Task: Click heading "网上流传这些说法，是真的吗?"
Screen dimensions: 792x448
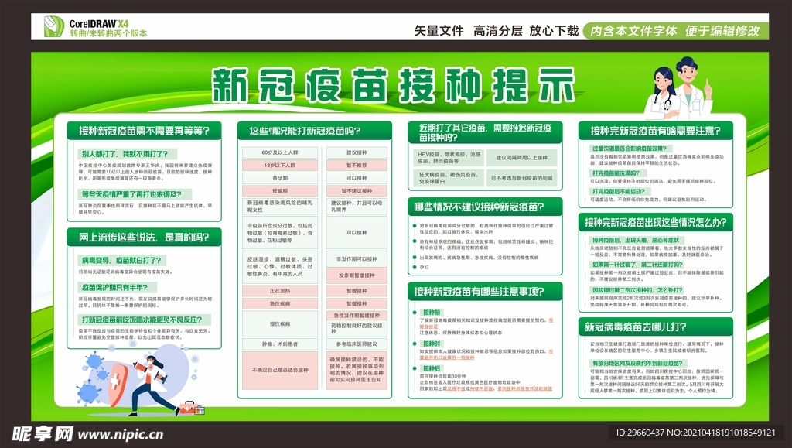Action: click(x=144, y=237)
